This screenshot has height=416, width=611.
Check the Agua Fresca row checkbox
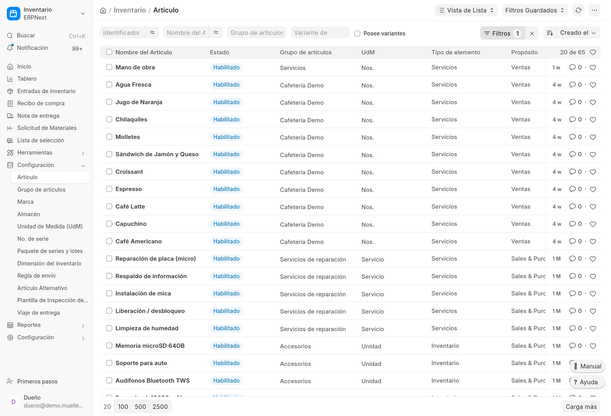click(109, 85)
